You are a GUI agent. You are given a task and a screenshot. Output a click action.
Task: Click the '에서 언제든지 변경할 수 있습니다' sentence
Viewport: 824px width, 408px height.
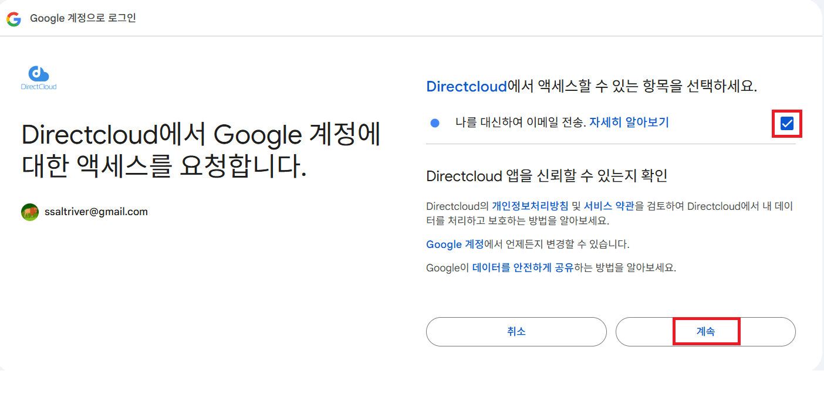coord(556,244)
